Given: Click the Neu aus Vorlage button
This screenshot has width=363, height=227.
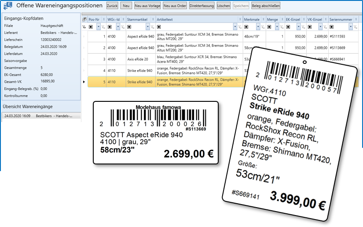Looking at the screenshot, I should 147,6.
